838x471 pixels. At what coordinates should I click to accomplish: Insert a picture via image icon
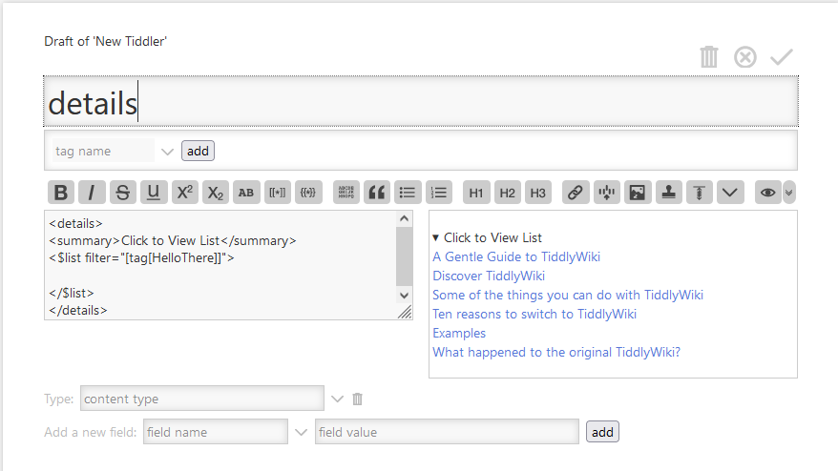(x=638, y=193)
